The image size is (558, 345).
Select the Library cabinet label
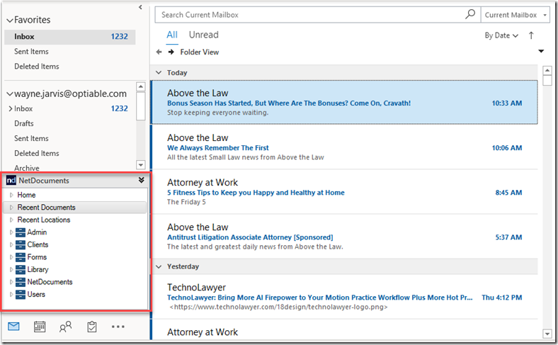[38, 269]
